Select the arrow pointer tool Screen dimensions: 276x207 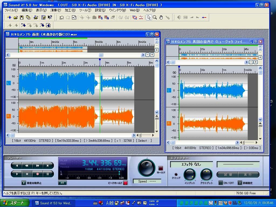point(149,18)
